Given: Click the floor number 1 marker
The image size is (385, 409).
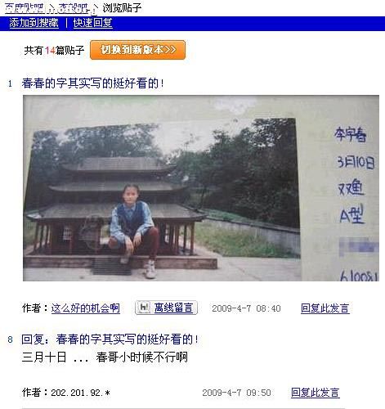Looking at the screenshot, I should click(10, 83).
